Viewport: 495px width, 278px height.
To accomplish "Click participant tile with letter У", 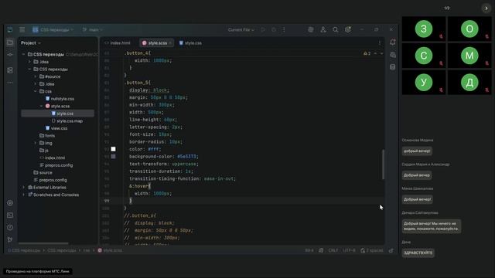I will tap(424, 83).
